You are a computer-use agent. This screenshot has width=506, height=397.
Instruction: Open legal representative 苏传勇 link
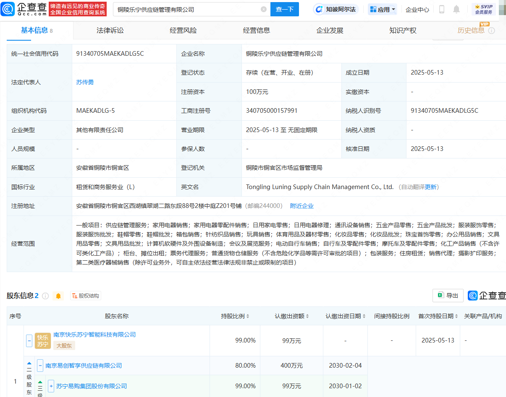coord(85,82)
